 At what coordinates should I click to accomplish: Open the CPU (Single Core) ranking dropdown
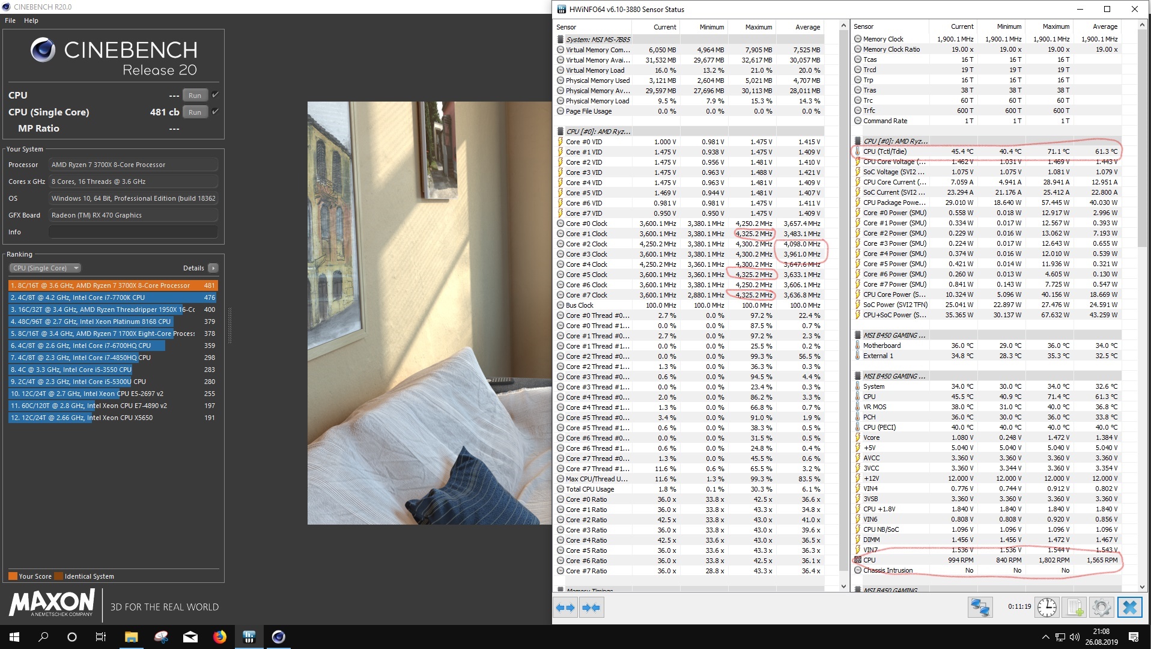click(45, 268)
